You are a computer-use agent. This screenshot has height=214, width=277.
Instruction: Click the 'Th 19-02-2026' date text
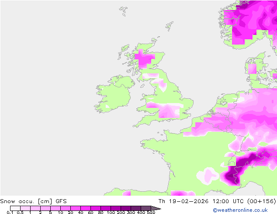(x=184, y=201)
